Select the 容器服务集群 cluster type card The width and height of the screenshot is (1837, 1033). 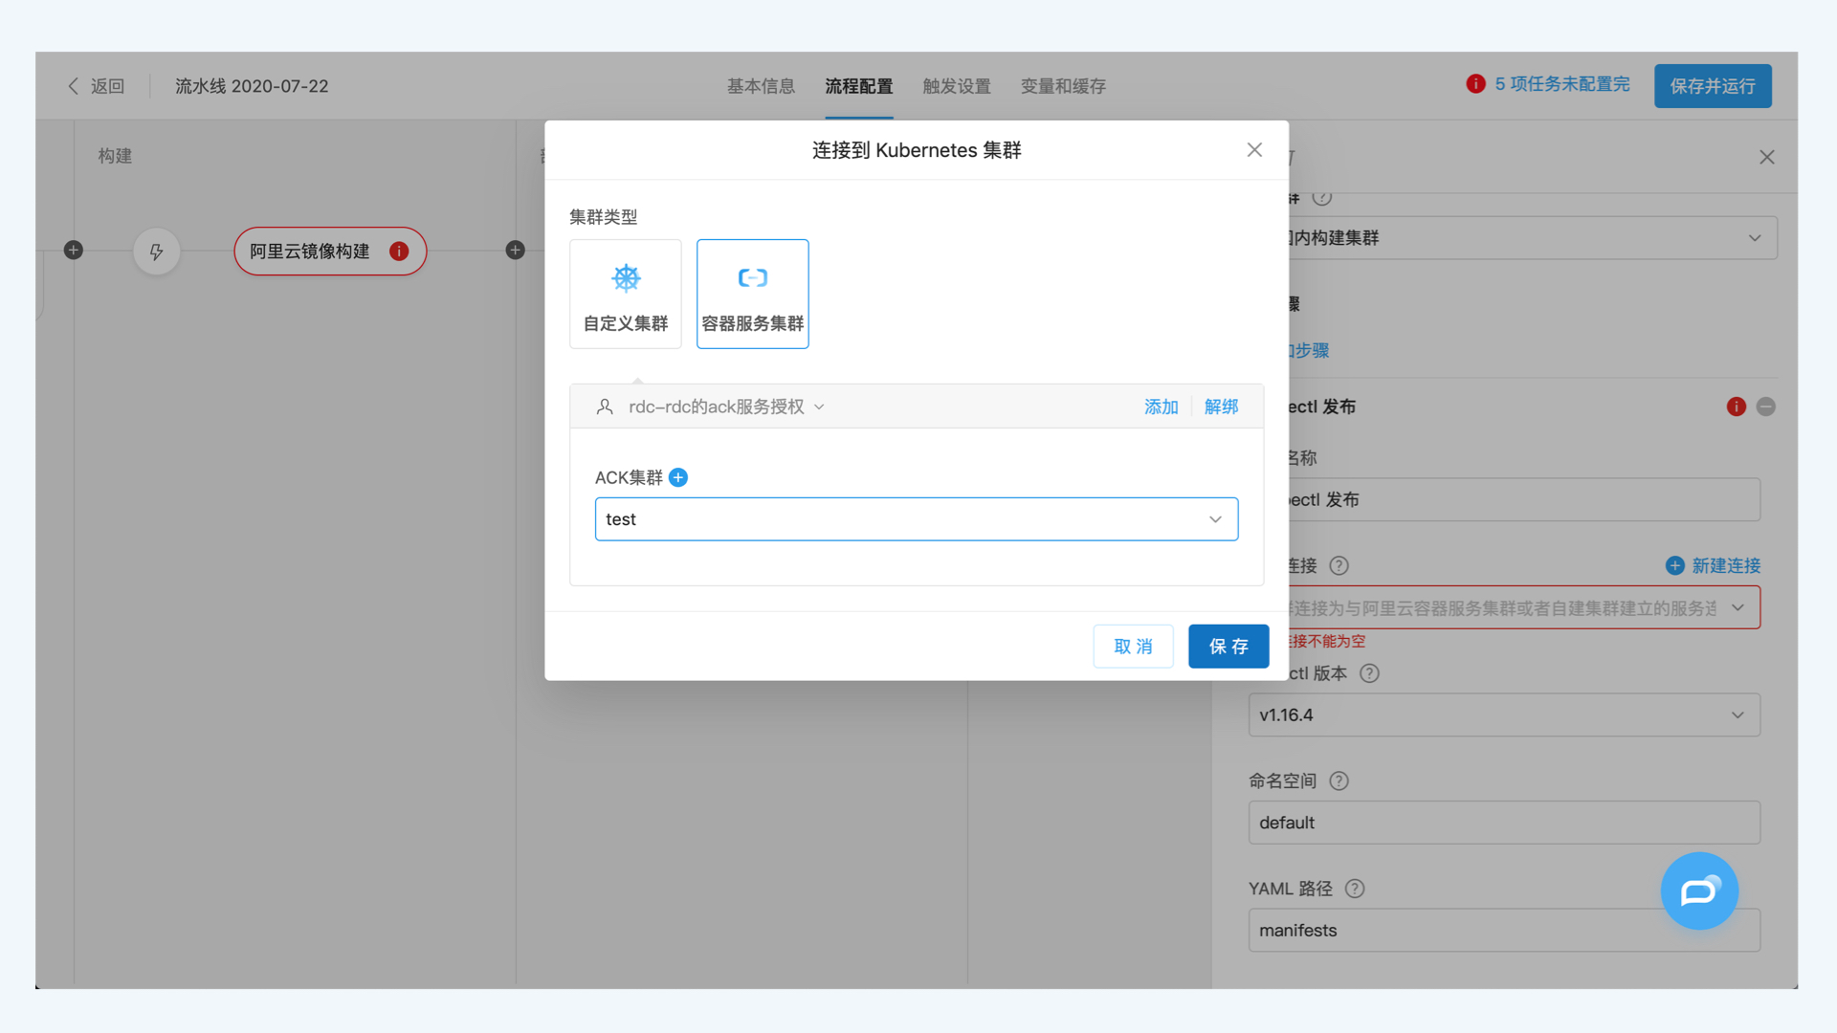point(752,294)
